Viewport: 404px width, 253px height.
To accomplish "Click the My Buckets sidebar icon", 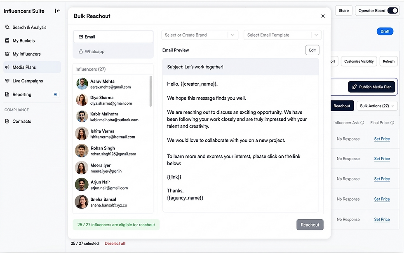I will click(7, 40).
